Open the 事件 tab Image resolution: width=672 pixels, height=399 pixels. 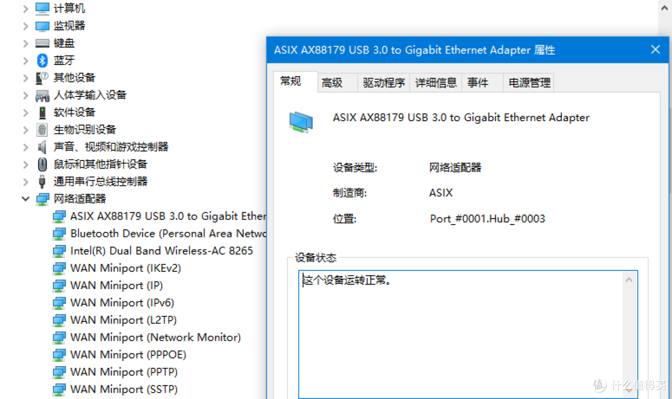pyautogui.click(x=482, y=83)
